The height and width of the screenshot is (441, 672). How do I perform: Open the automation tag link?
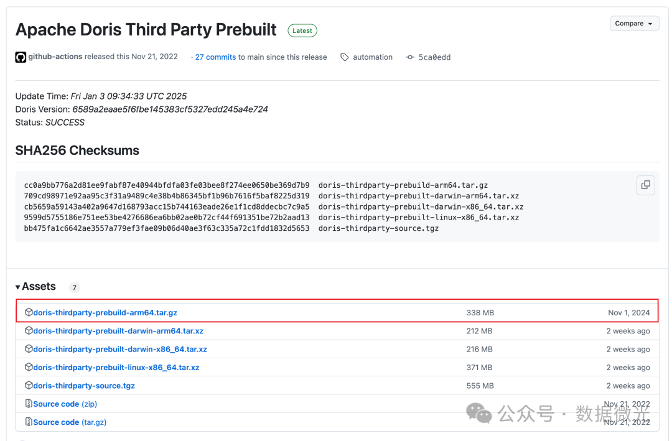pos(373,57)
